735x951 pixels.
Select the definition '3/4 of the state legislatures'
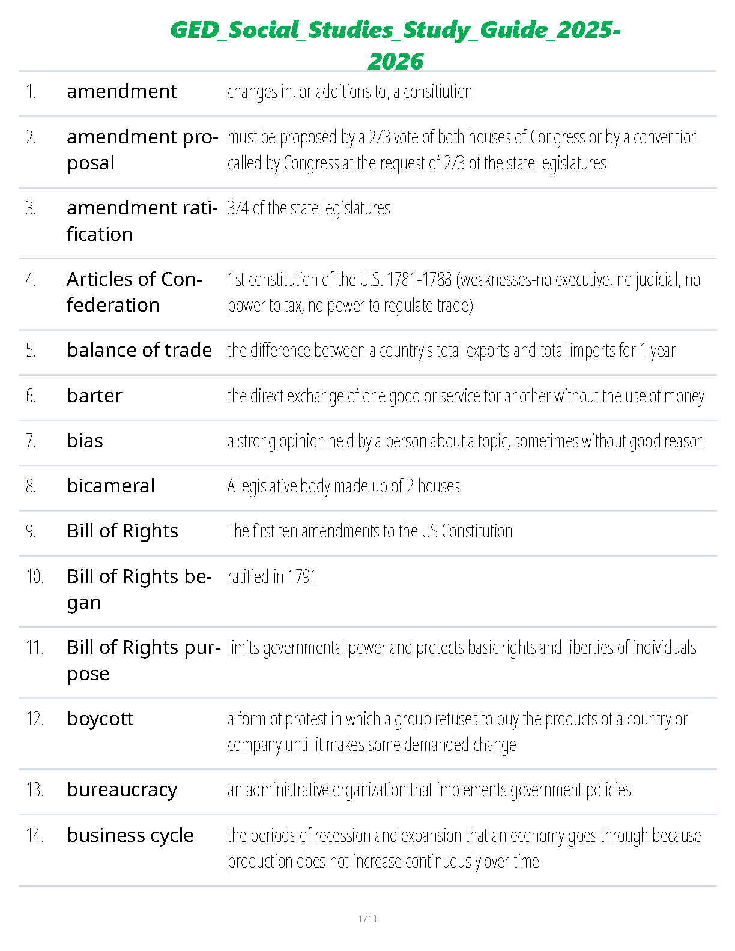point(309,208)
